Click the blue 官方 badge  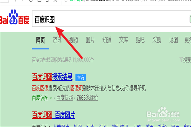click(81, 77)
